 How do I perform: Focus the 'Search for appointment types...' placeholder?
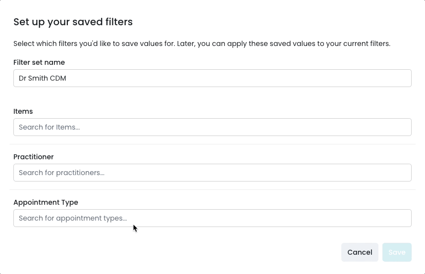pyautogui.click(x=73, y=218)
